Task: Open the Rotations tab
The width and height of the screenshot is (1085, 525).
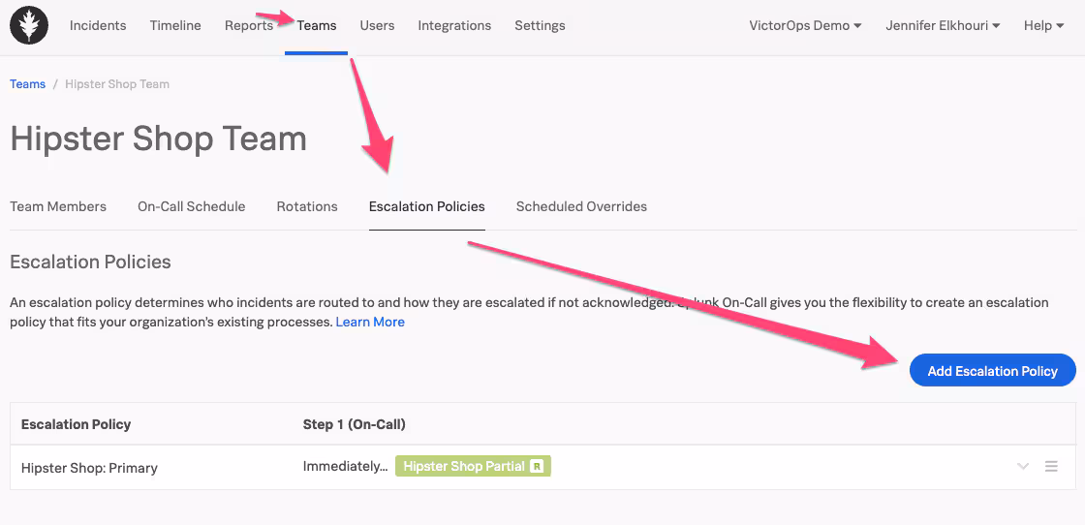Action: click(x=307, y=206)
